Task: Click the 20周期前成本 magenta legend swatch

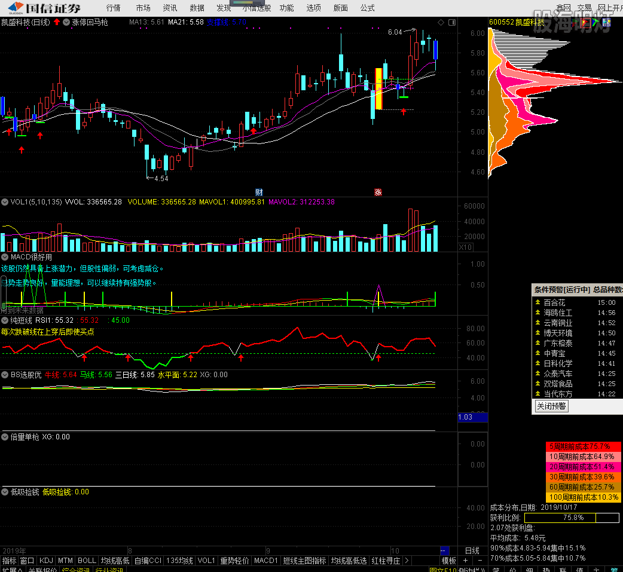Action: pyautogui.click(x=584, y=467)
